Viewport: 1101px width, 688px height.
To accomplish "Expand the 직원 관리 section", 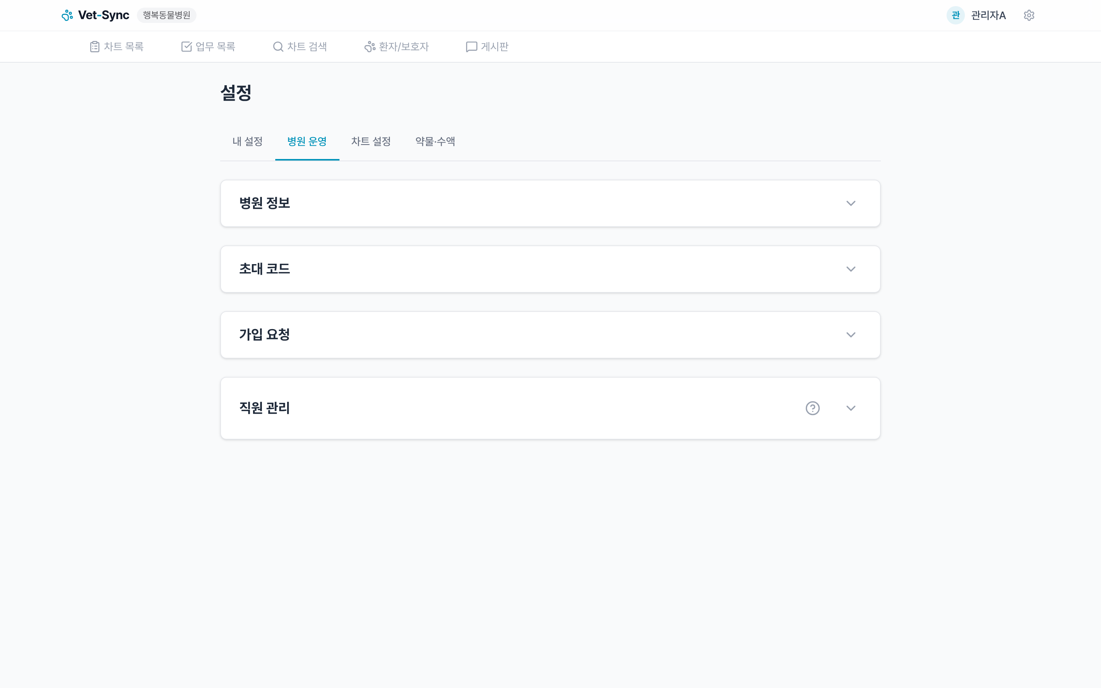I will tap(851, 408).
